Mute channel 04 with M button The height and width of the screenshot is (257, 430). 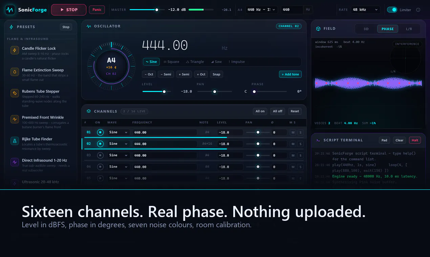pyautogui.click(x=293, y=167)
